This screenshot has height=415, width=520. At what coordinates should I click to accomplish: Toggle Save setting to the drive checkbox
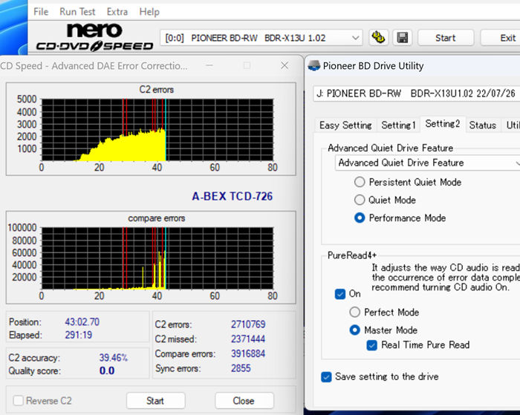(326, 377)
